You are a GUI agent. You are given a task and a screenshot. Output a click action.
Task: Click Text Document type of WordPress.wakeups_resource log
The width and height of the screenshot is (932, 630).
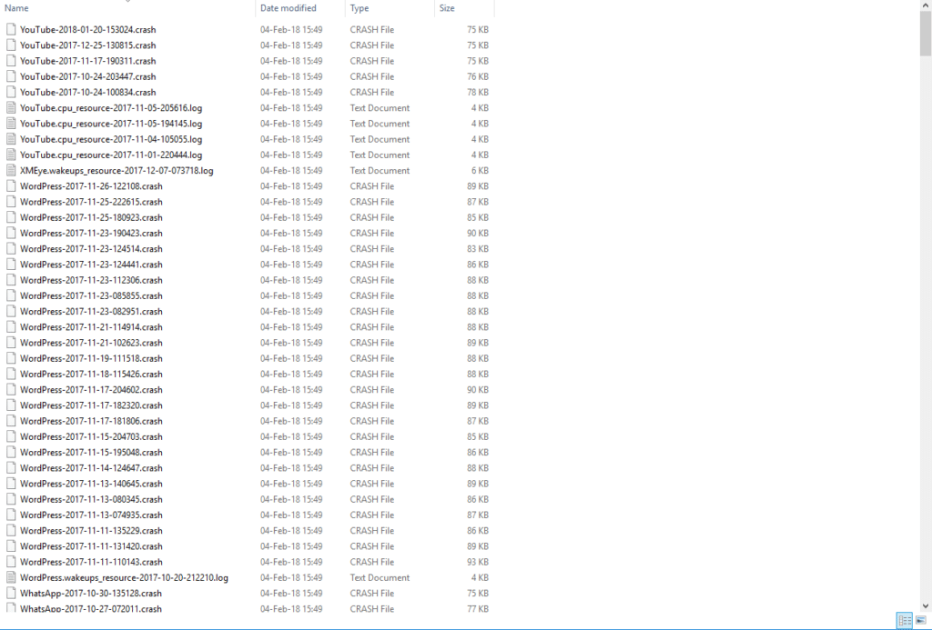pyautogui.click(x=380, y=577)
